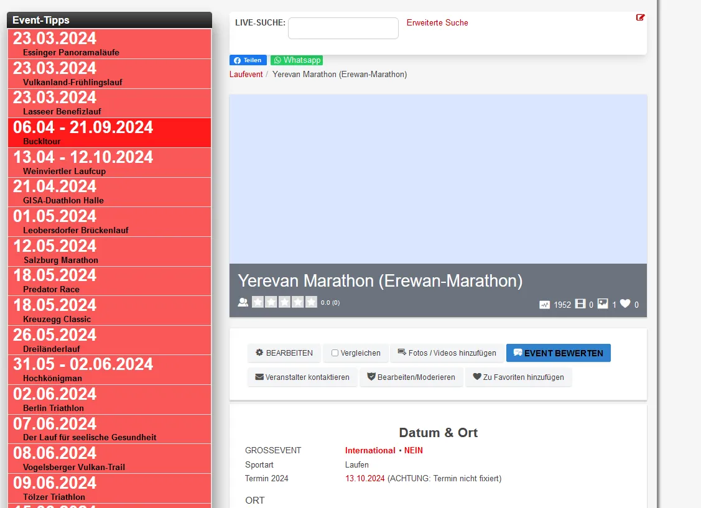
Task: Click Veranstalter kontaktieren
Action: pyautogui.click(x=302, y=377)
